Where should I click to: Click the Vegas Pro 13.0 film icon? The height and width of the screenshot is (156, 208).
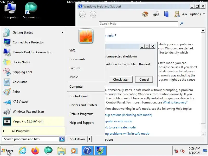7,121
